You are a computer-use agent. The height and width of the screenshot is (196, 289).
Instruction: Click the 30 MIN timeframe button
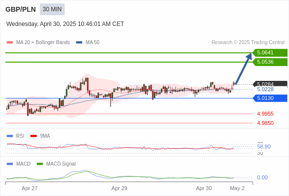[x=52, y=9]
